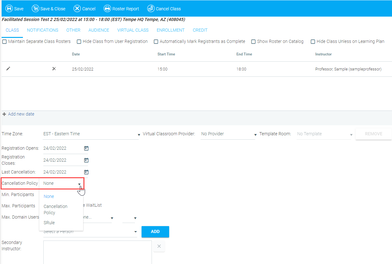Screen dimensions: 392x264
Task: Open the ENROLLMENT tab
Action: [170, 30]
